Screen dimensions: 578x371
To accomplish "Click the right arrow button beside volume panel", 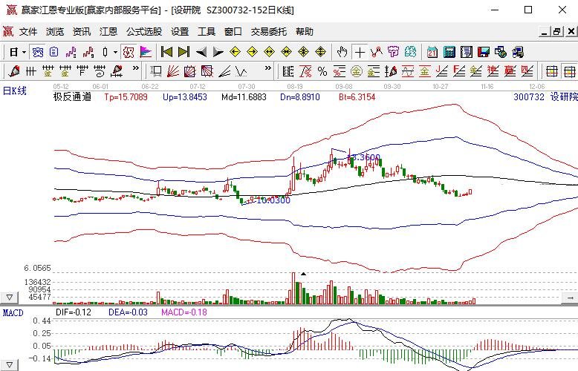I will (x=570, y=298).
